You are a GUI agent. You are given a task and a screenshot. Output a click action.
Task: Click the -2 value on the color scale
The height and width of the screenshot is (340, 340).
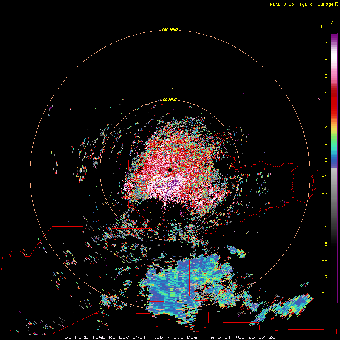point(325,194)
